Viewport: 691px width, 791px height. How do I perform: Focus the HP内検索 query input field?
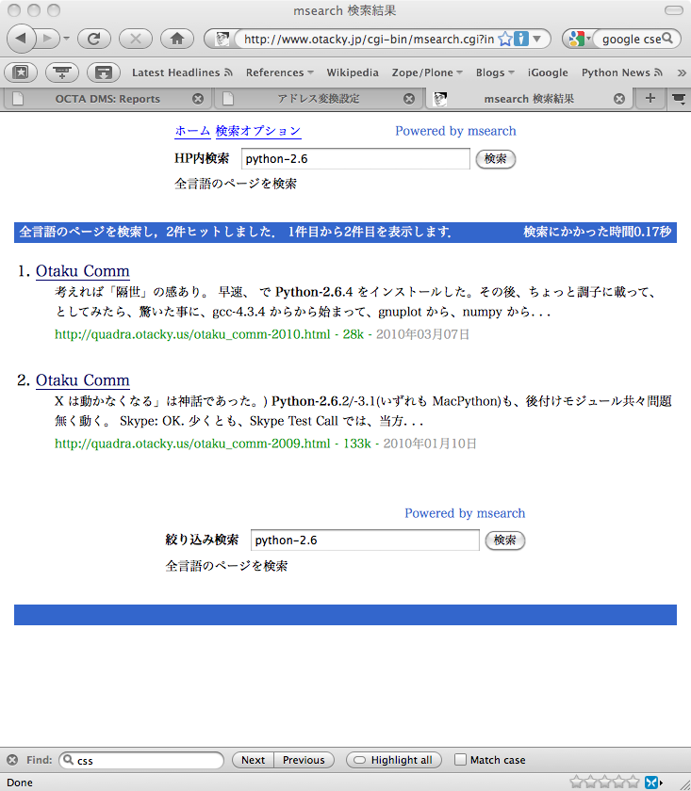[355, 159]
